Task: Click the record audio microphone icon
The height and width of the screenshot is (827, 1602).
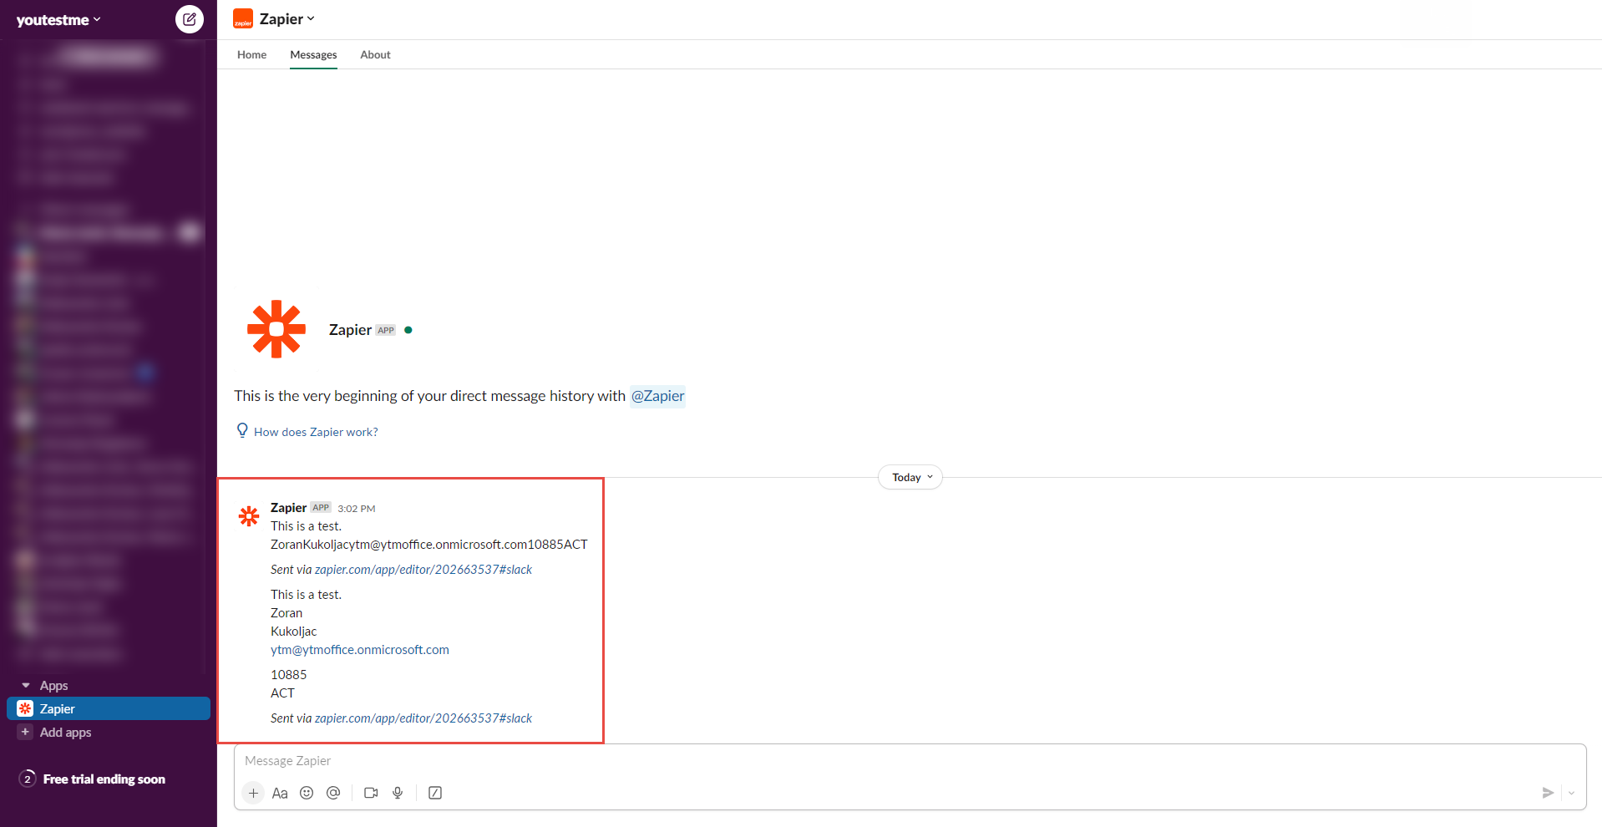Action: [398, 793]
